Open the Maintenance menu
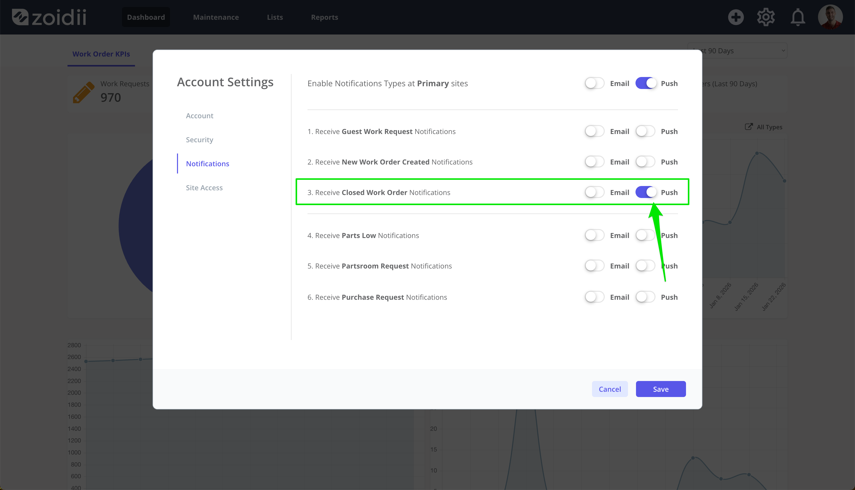 click(x=216, y=17)
